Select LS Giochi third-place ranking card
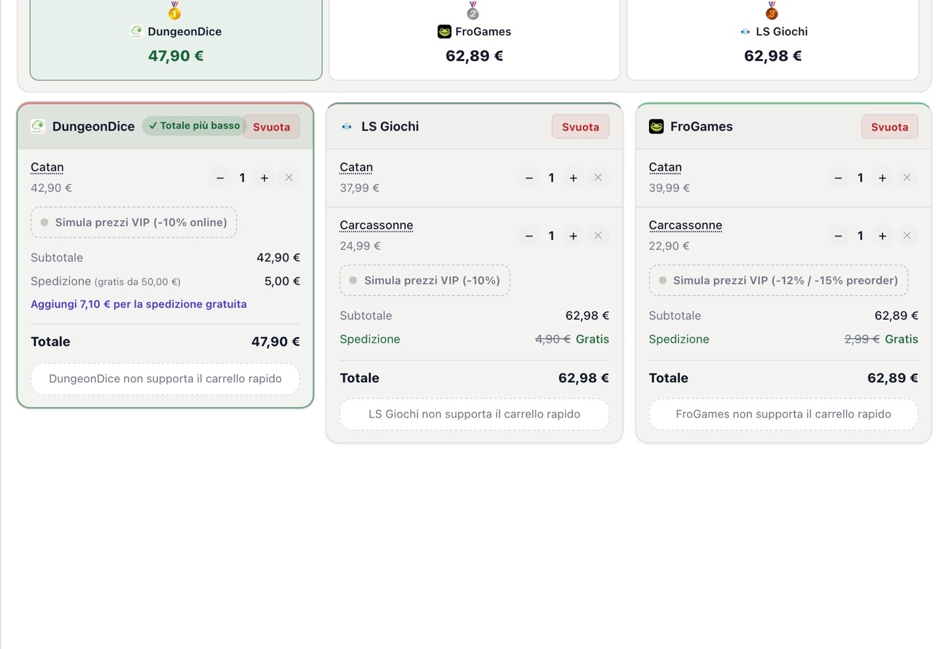 [773, 39]
